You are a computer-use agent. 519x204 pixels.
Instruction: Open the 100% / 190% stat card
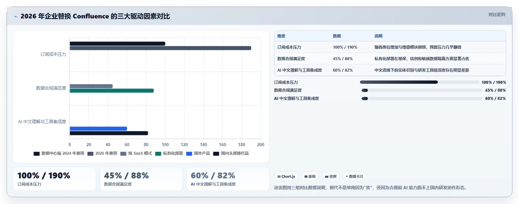[55, 179]
